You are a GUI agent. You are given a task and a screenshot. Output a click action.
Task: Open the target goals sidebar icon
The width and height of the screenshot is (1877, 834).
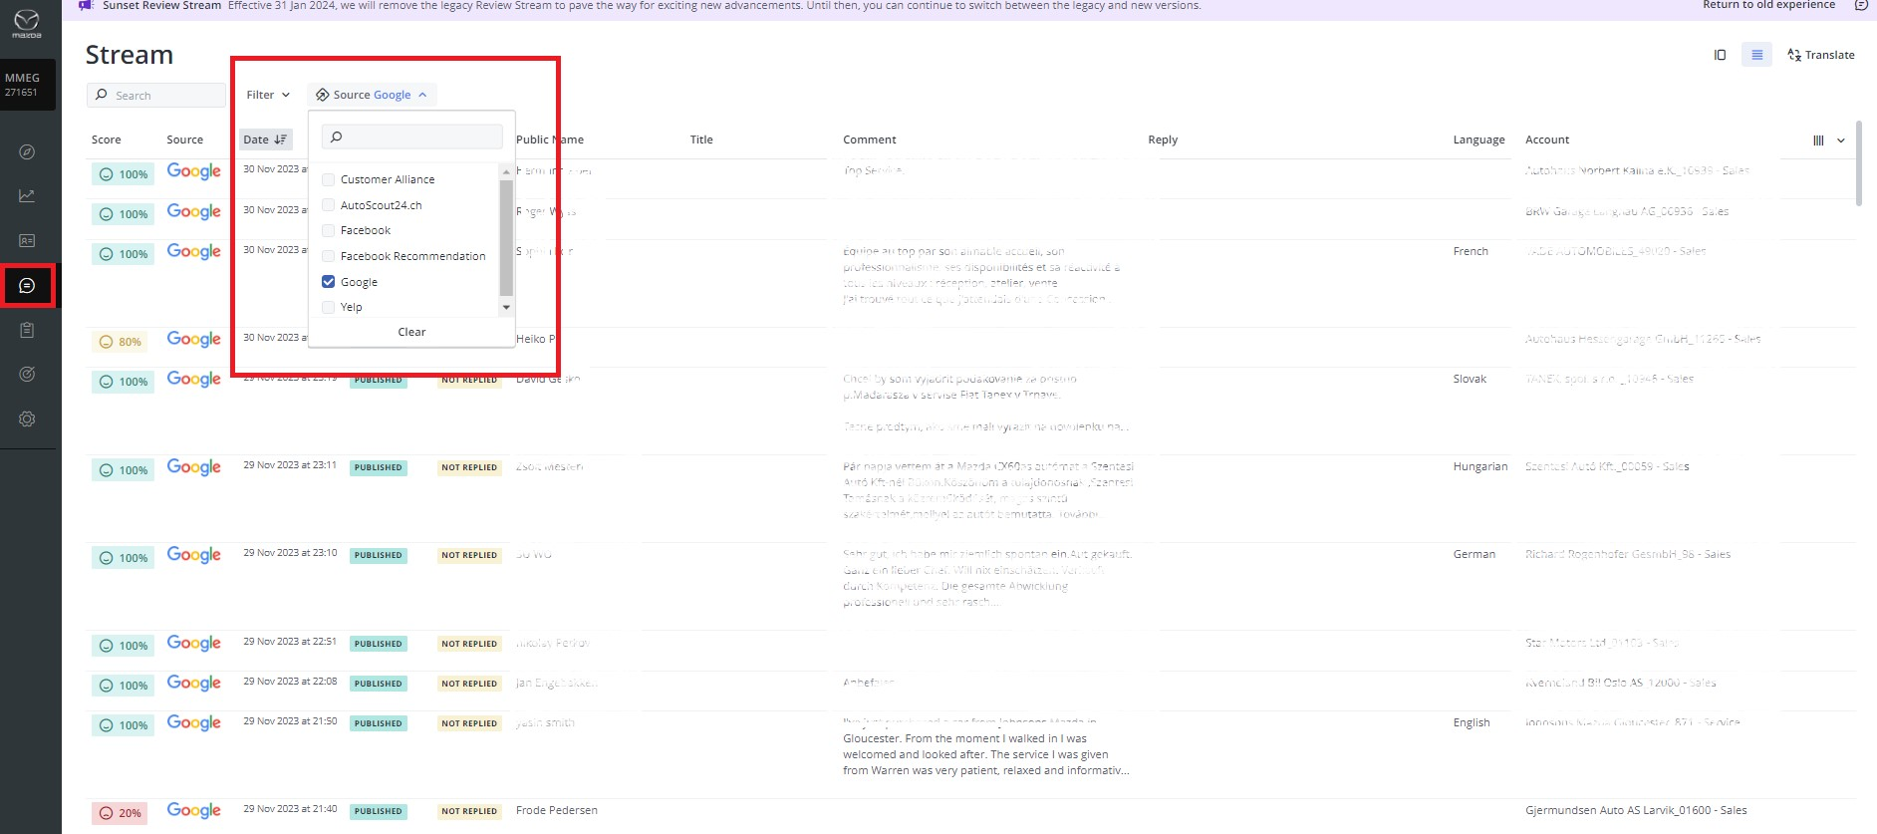point(27,375)
